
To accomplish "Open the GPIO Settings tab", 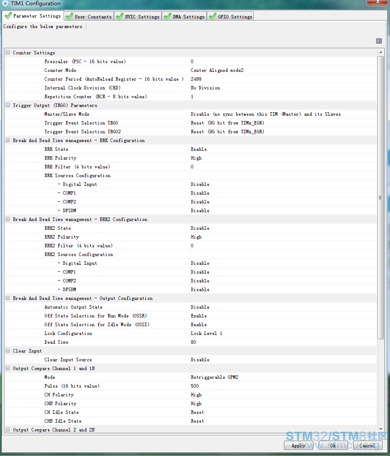I will click(x=230, y=17).
